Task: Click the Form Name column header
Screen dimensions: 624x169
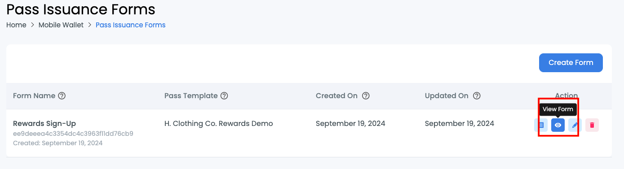Action: 34,95
